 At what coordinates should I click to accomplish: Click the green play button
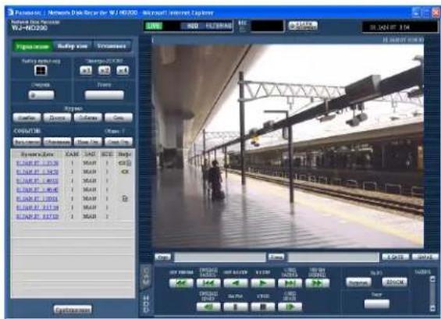(263, 283)
